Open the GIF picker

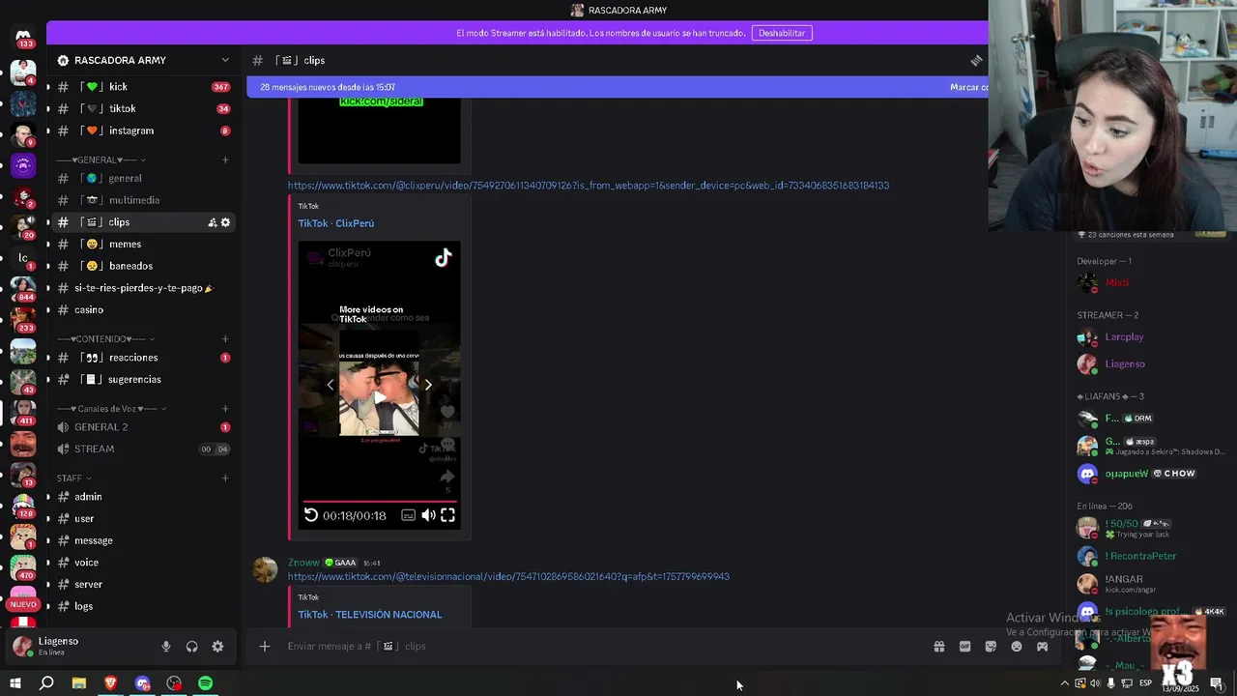[x=964, y=646]
